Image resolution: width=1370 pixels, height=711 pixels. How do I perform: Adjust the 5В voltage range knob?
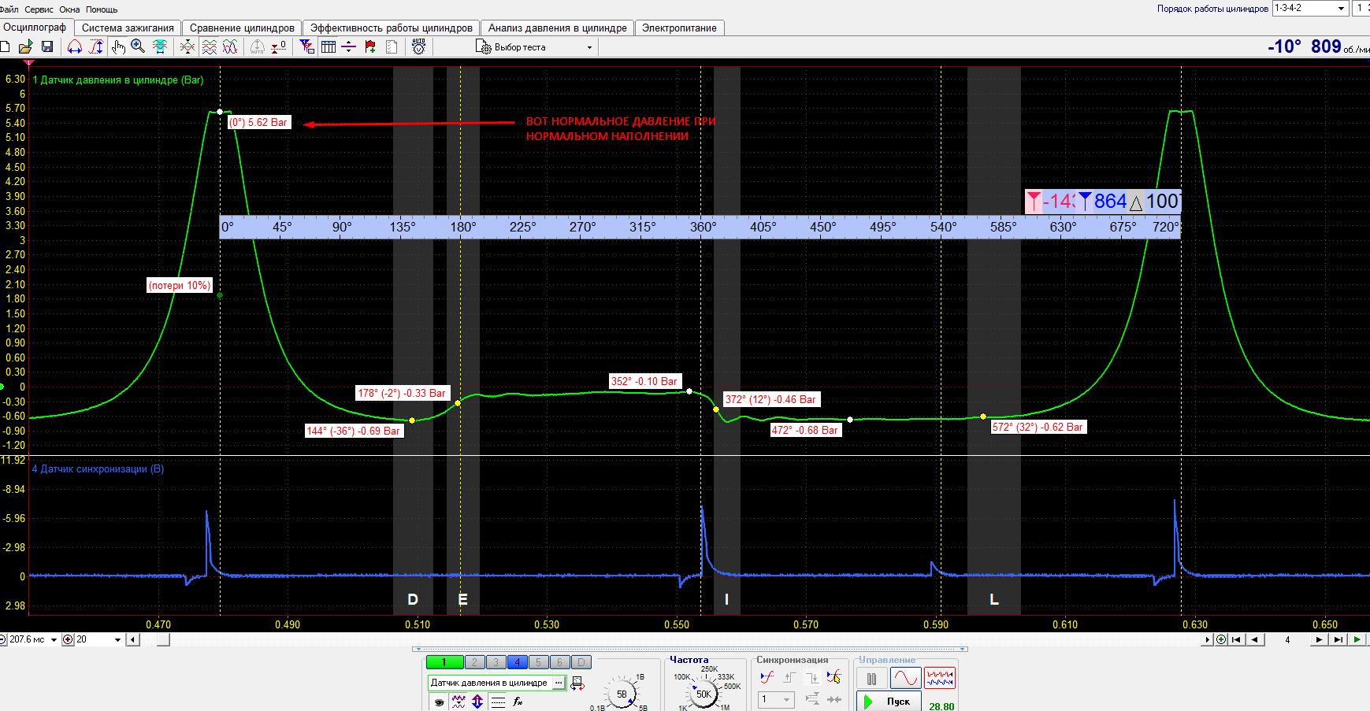(x=622, y=694)
